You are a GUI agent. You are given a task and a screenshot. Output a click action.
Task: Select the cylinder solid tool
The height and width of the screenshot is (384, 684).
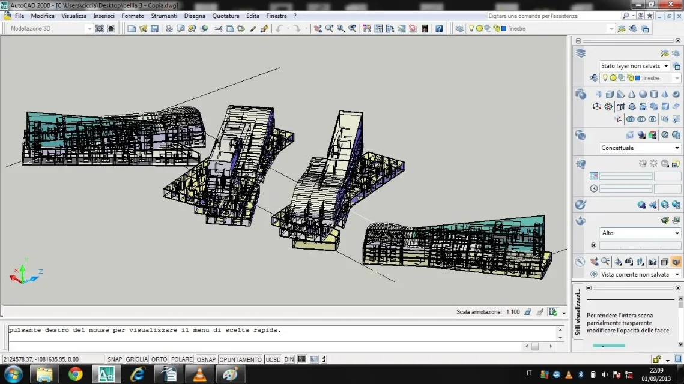pos(654,94)
